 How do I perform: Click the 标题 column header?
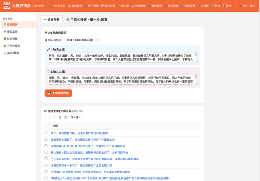pos(55,126)
